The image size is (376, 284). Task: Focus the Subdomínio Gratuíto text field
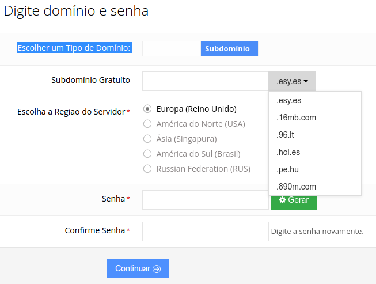pyautogui.click(x=205, y=81)
